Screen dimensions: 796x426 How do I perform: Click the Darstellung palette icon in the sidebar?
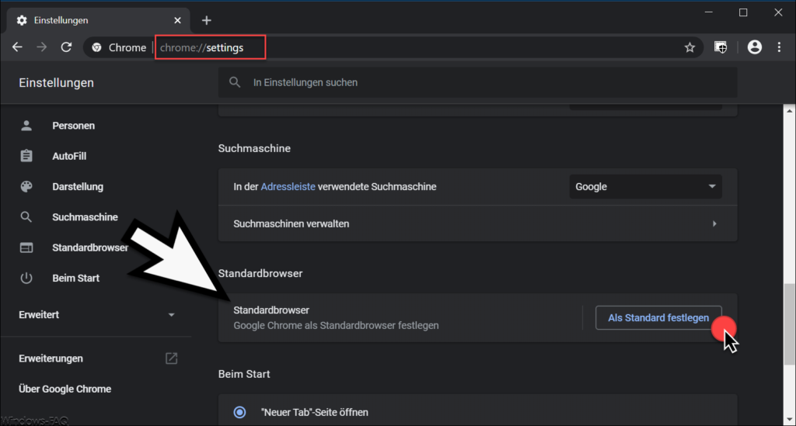click(26, 186)
